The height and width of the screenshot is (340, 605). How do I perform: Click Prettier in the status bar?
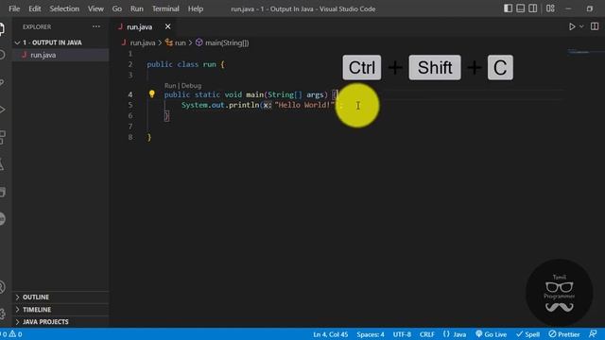[564, 334]
